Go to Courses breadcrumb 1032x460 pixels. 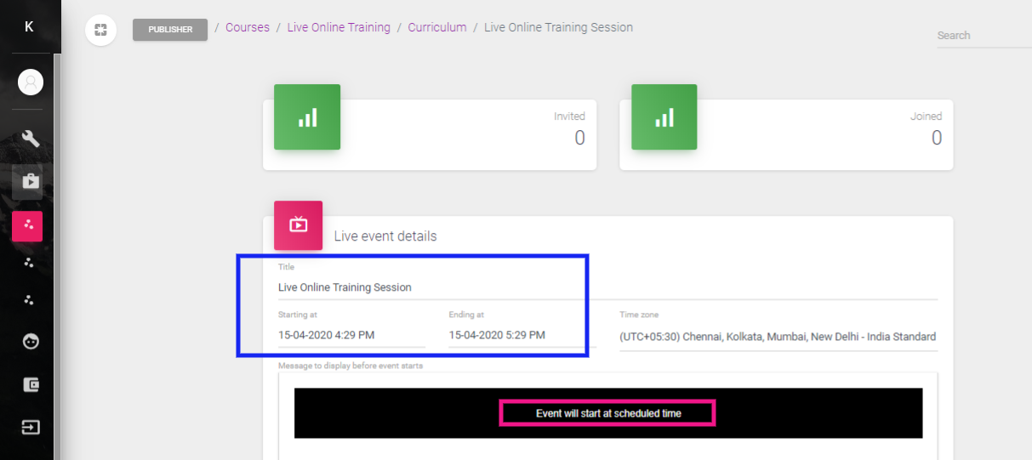(248, 27)
